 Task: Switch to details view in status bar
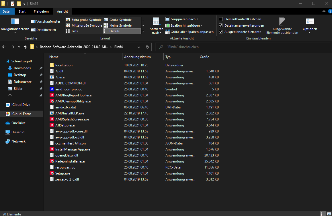323,214
